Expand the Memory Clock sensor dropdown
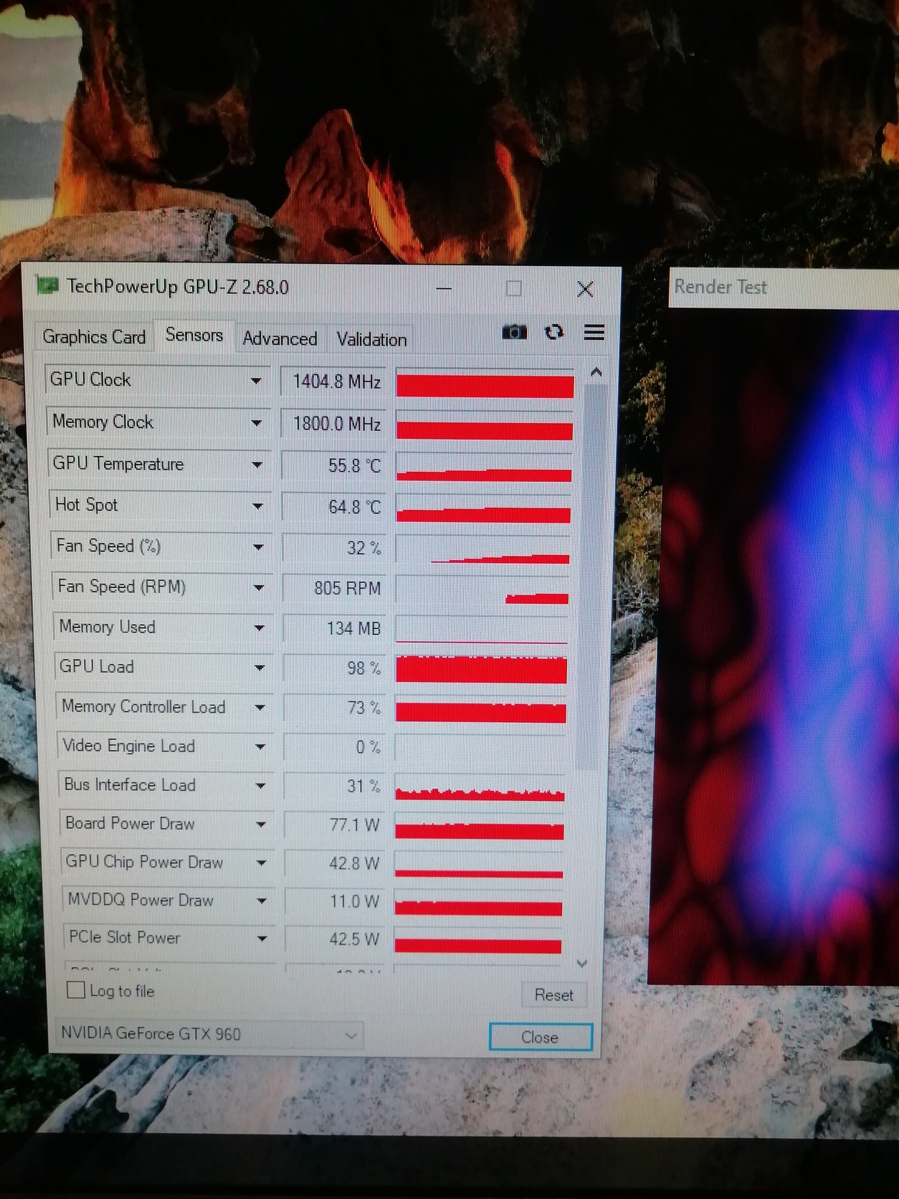Image resolution: width=899 pixels, height=1199 pixels. (x=257, y=423)
